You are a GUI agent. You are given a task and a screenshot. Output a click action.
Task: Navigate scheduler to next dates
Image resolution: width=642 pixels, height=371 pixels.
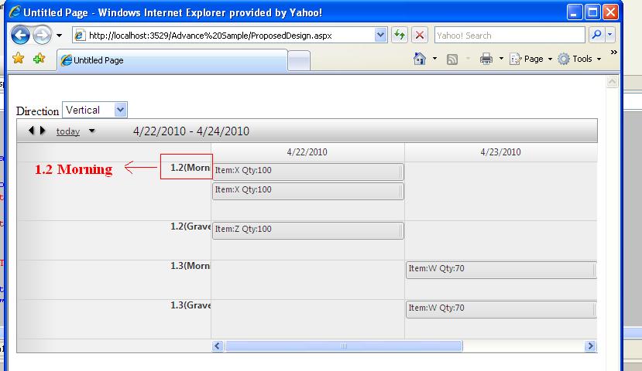(43, 131)
